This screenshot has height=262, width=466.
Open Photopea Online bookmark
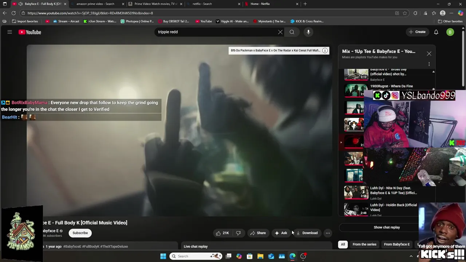[137, 21]
